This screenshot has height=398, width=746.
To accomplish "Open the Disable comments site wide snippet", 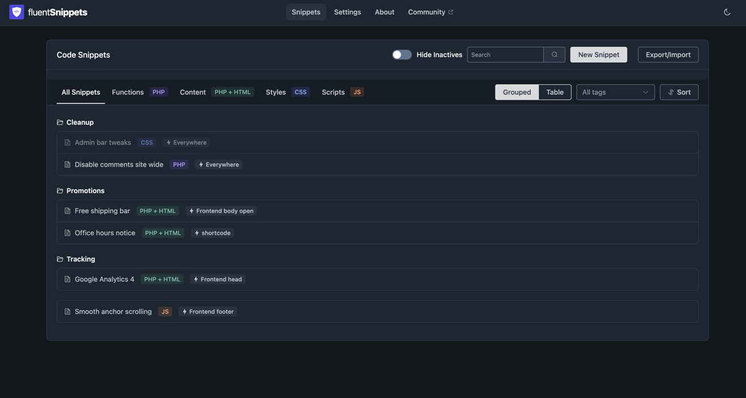I will point(119,165).
